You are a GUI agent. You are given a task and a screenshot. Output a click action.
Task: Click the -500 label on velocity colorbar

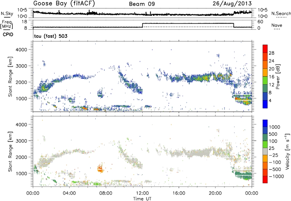pos(275,169)
